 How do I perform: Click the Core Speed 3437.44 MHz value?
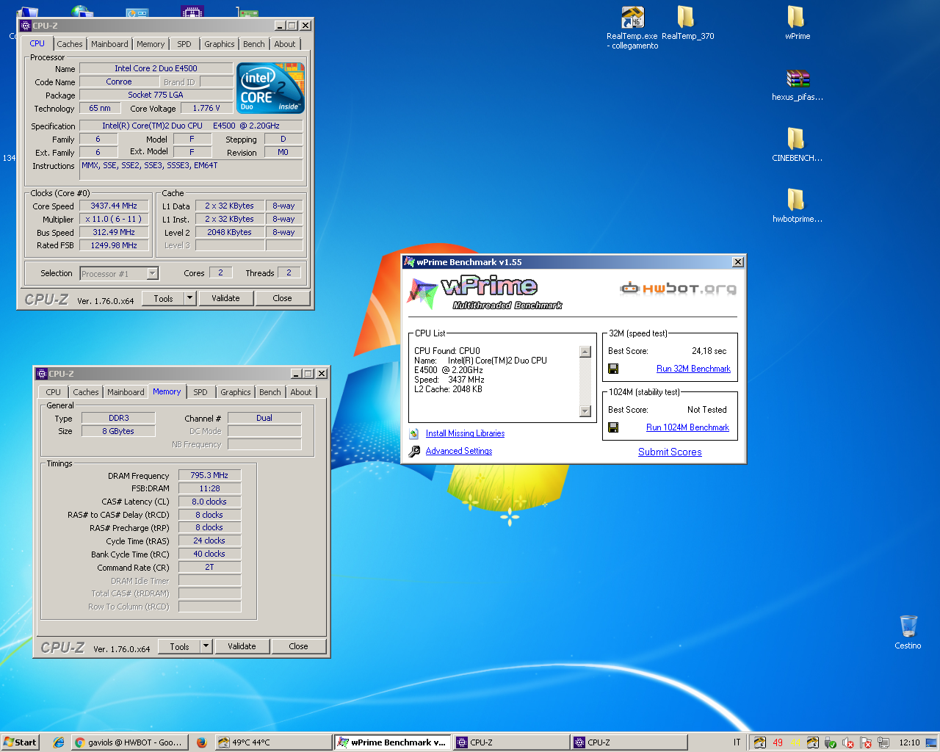click(114, 206)
